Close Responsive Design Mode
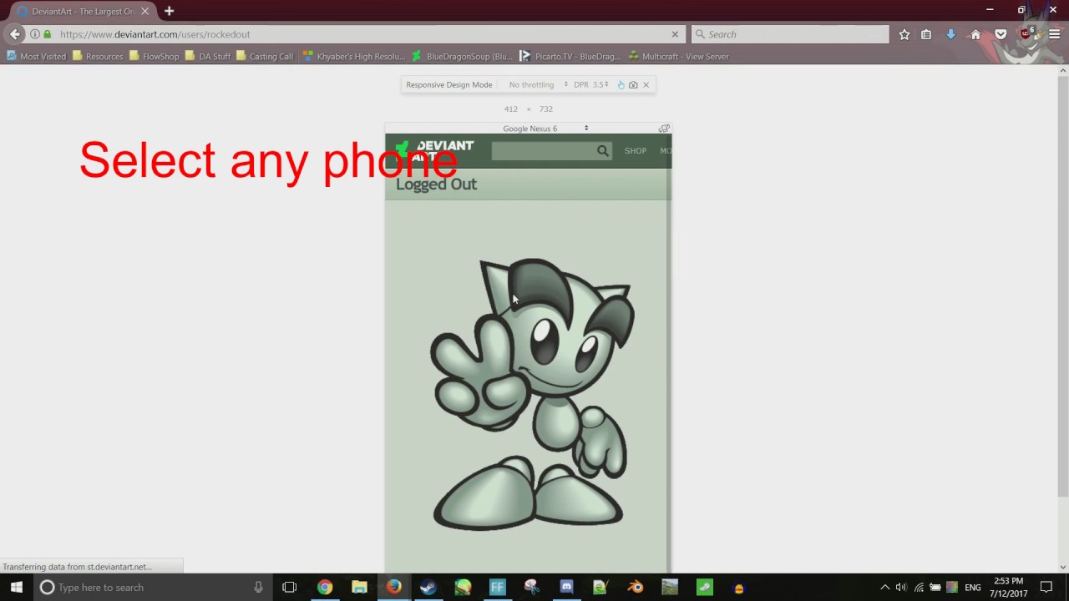 (646, 84)
